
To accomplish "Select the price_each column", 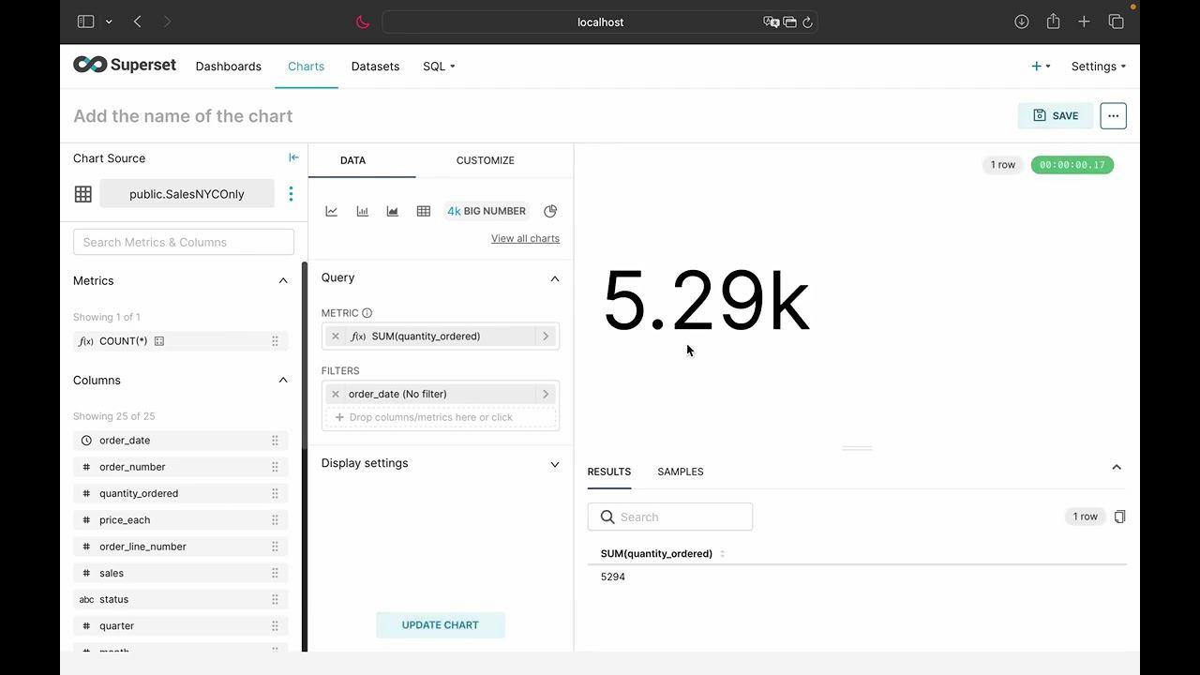I will tap(181, 519).
